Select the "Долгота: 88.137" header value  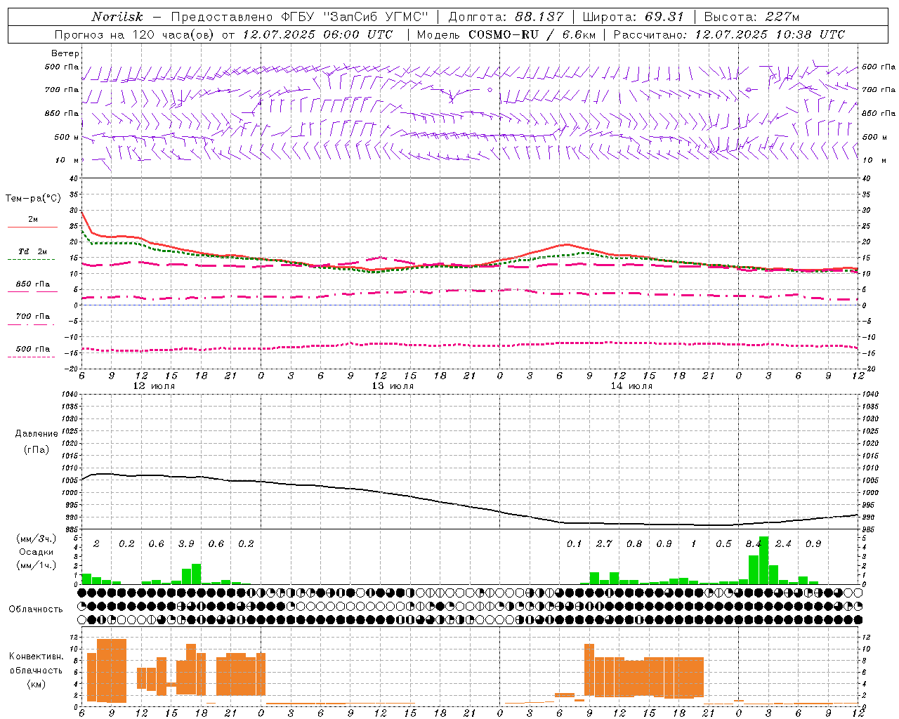click(505, 17)
